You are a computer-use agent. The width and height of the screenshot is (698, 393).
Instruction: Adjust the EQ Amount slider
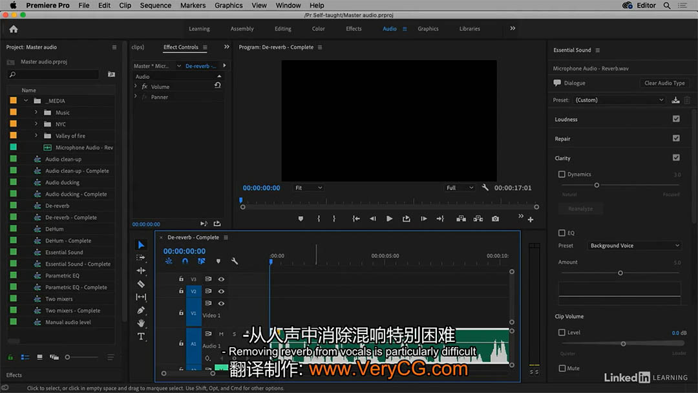point(620,273)
